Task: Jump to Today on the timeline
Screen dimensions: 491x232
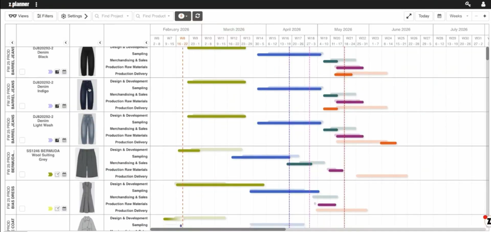Action: click(424, 16)
